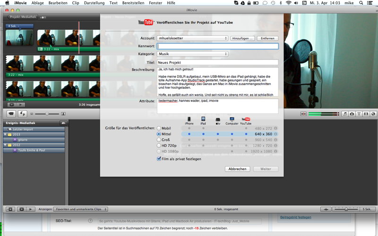This screenshot has width=378, height=236.
Task: Open the Account dropdown mhuelskoetter
Action: tap(192, 38)
